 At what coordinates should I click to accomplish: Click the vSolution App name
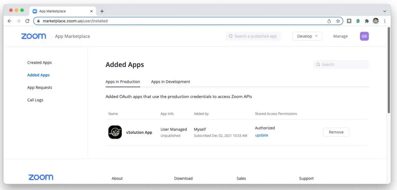point(139,132)
